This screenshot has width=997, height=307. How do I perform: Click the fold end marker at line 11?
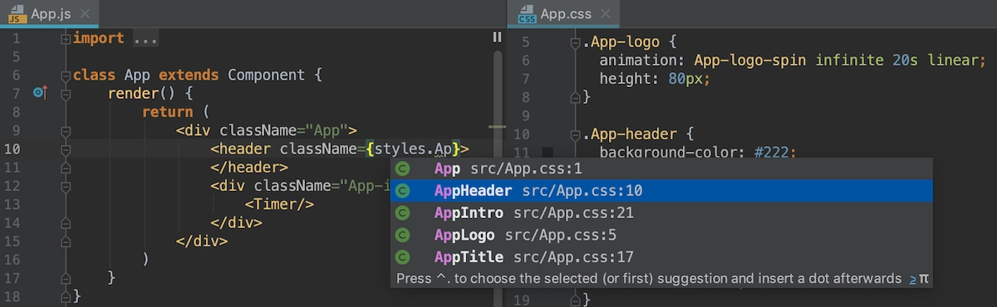coord(66,168)
